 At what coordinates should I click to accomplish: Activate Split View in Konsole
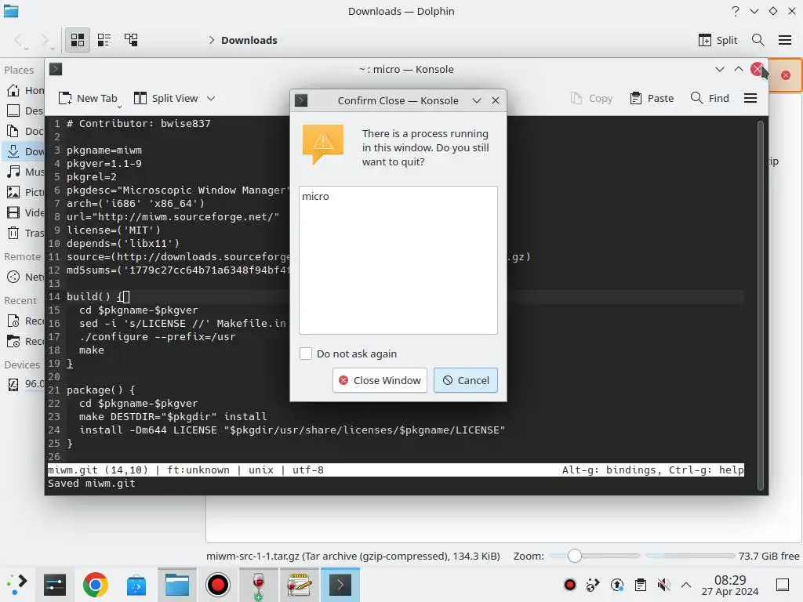(166, 98)
